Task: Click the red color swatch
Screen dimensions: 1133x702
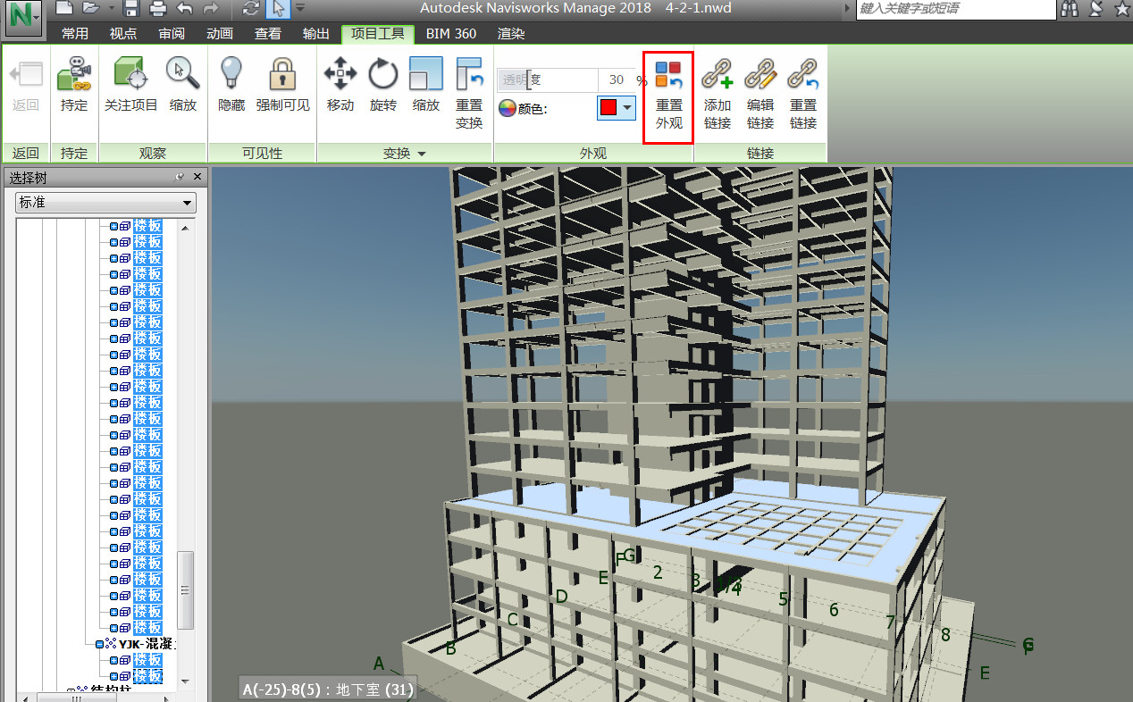Action: click(608, 108)
